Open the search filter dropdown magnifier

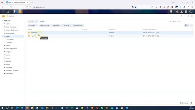click(175, 22)
